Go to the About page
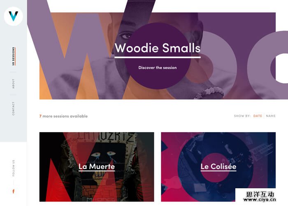The image size is (288, 206). pos(13,84)
